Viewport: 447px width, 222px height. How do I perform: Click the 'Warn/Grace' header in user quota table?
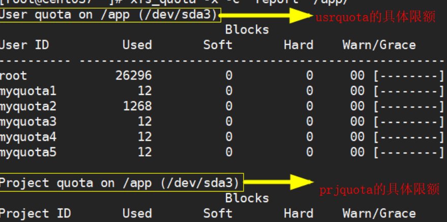pos(379,45)
